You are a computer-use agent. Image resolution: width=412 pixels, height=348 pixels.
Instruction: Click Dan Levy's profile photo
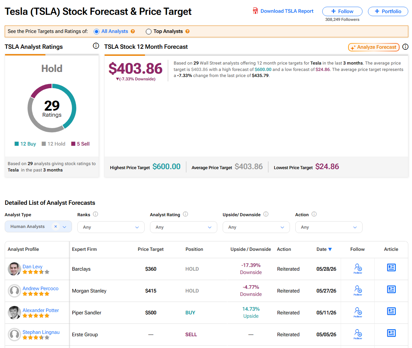[14, 269]
